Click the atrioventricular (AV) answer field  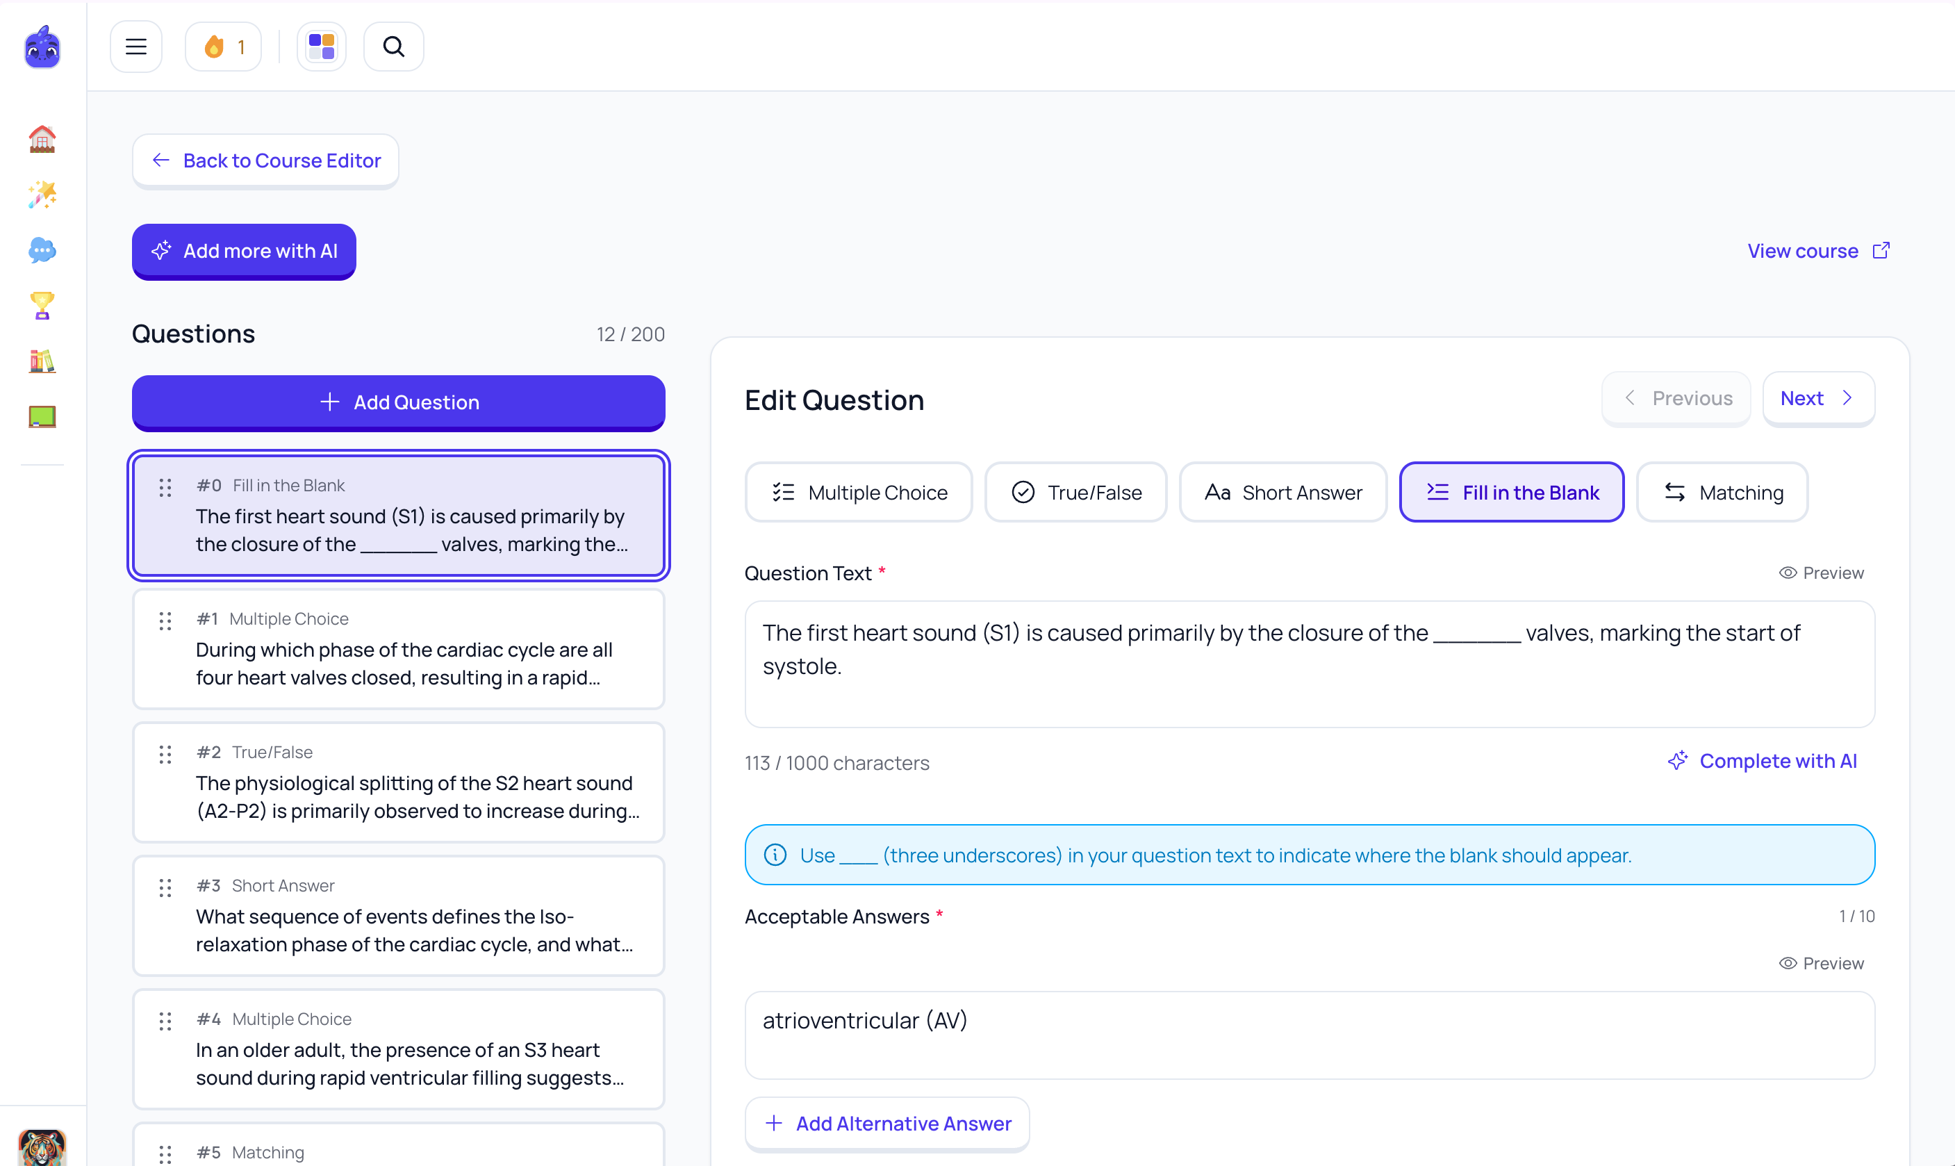[x=1310, y=1035]
